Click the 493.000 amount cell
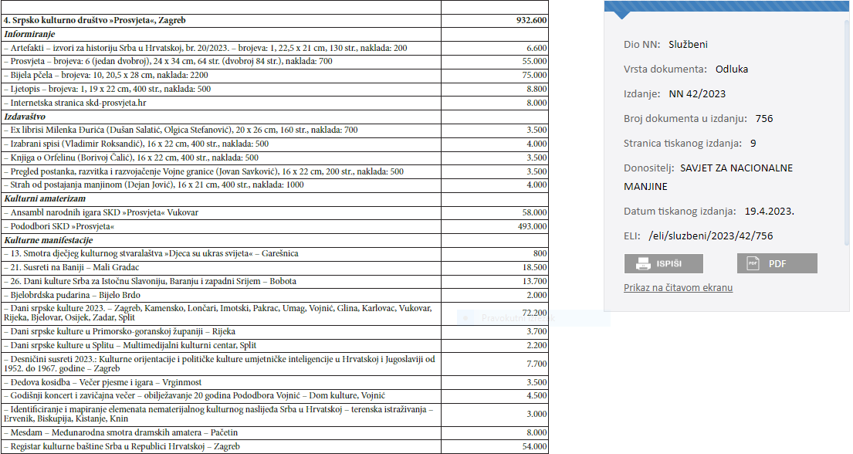The image size is (853, 454). coord(531,226)
